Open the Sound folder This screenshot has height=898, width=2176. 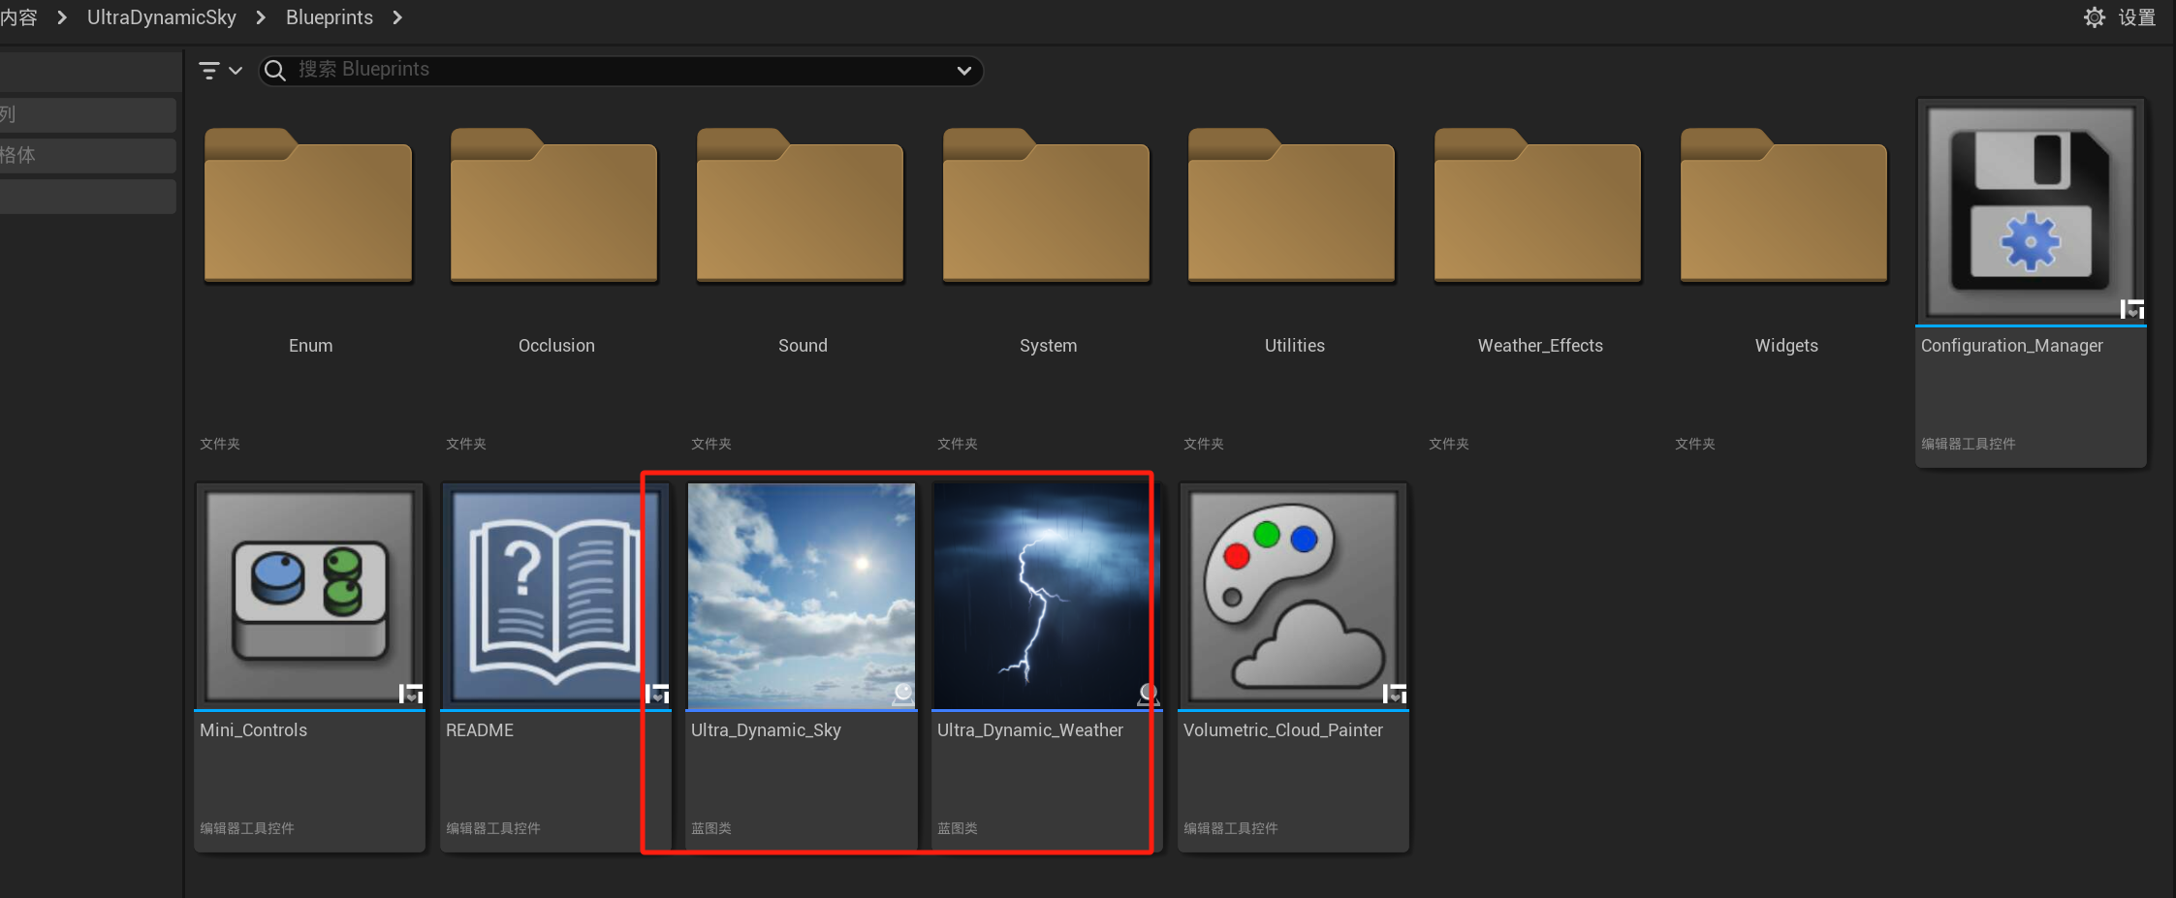(x=801, y=205)
